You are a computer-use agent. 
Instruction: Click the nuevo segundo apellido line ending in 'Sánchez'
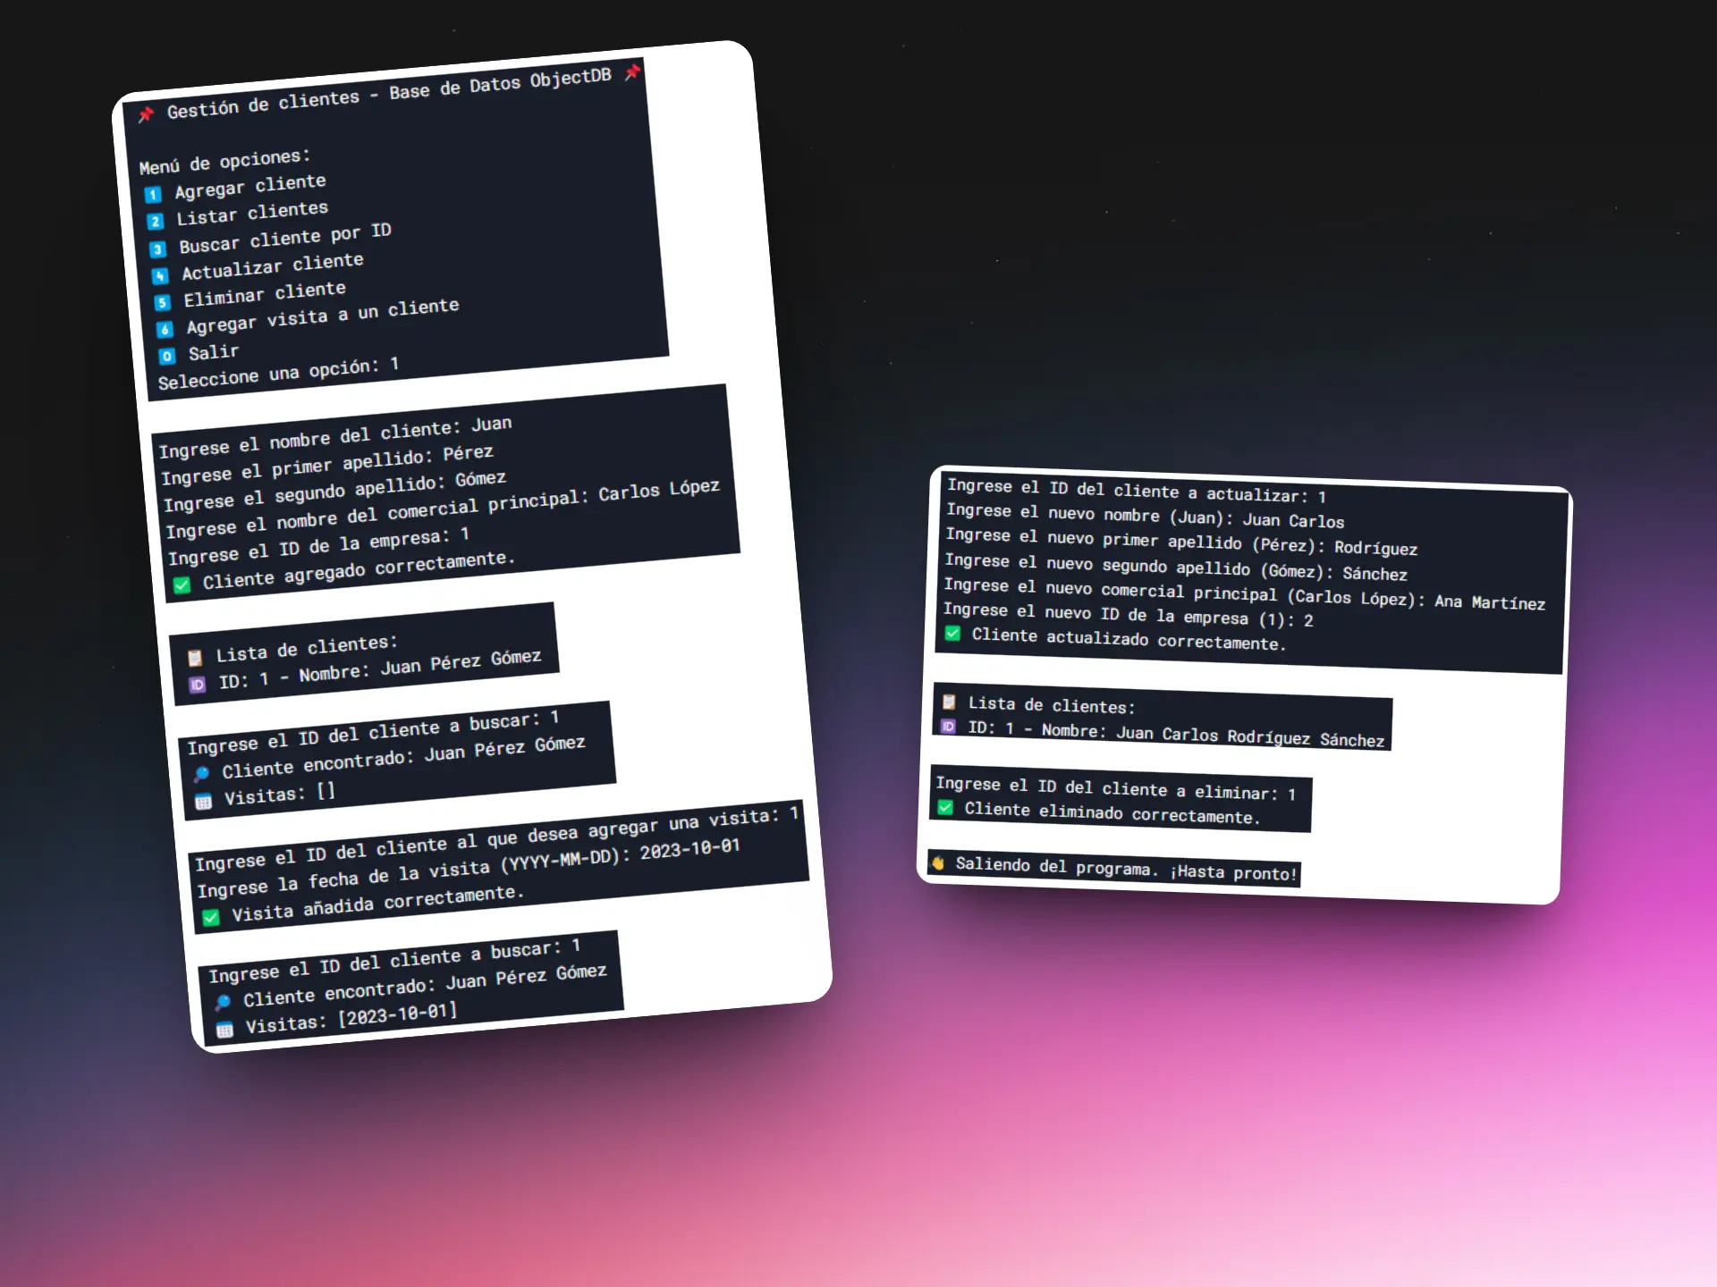click(x=1176, y=566)
